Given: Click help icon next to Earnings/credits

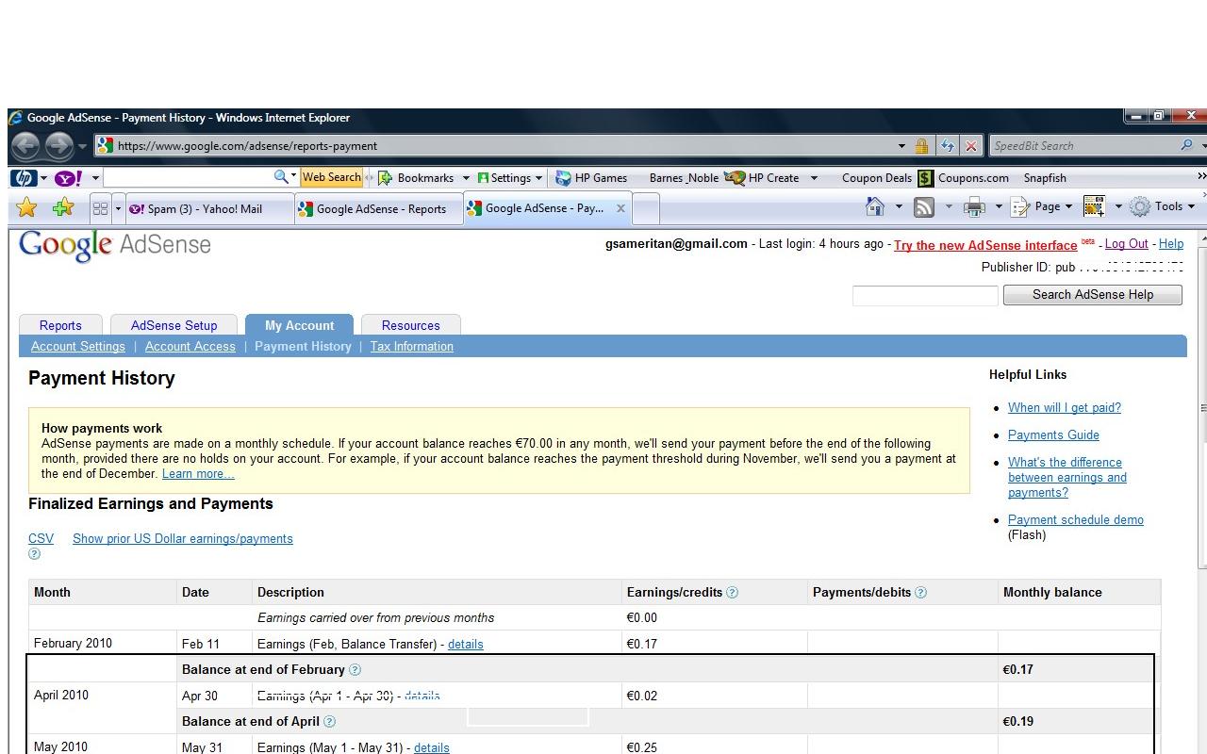Looking at the screenshot, I should [733, 593].
